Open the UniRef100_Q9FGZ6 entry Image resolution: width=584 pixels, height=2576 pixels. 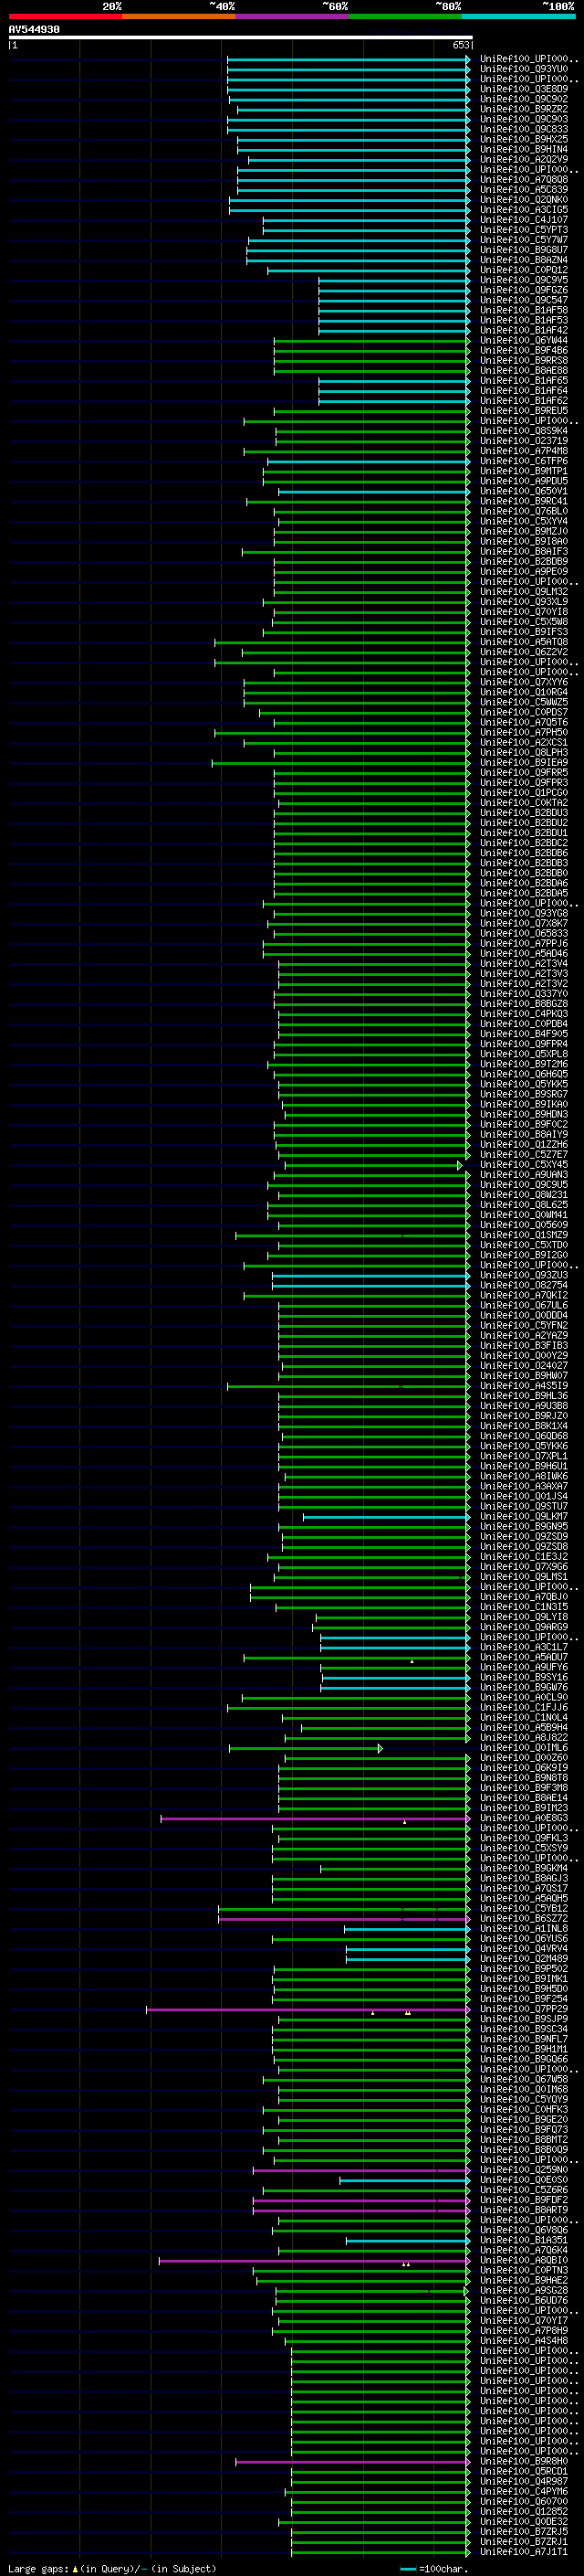(524, 290)
